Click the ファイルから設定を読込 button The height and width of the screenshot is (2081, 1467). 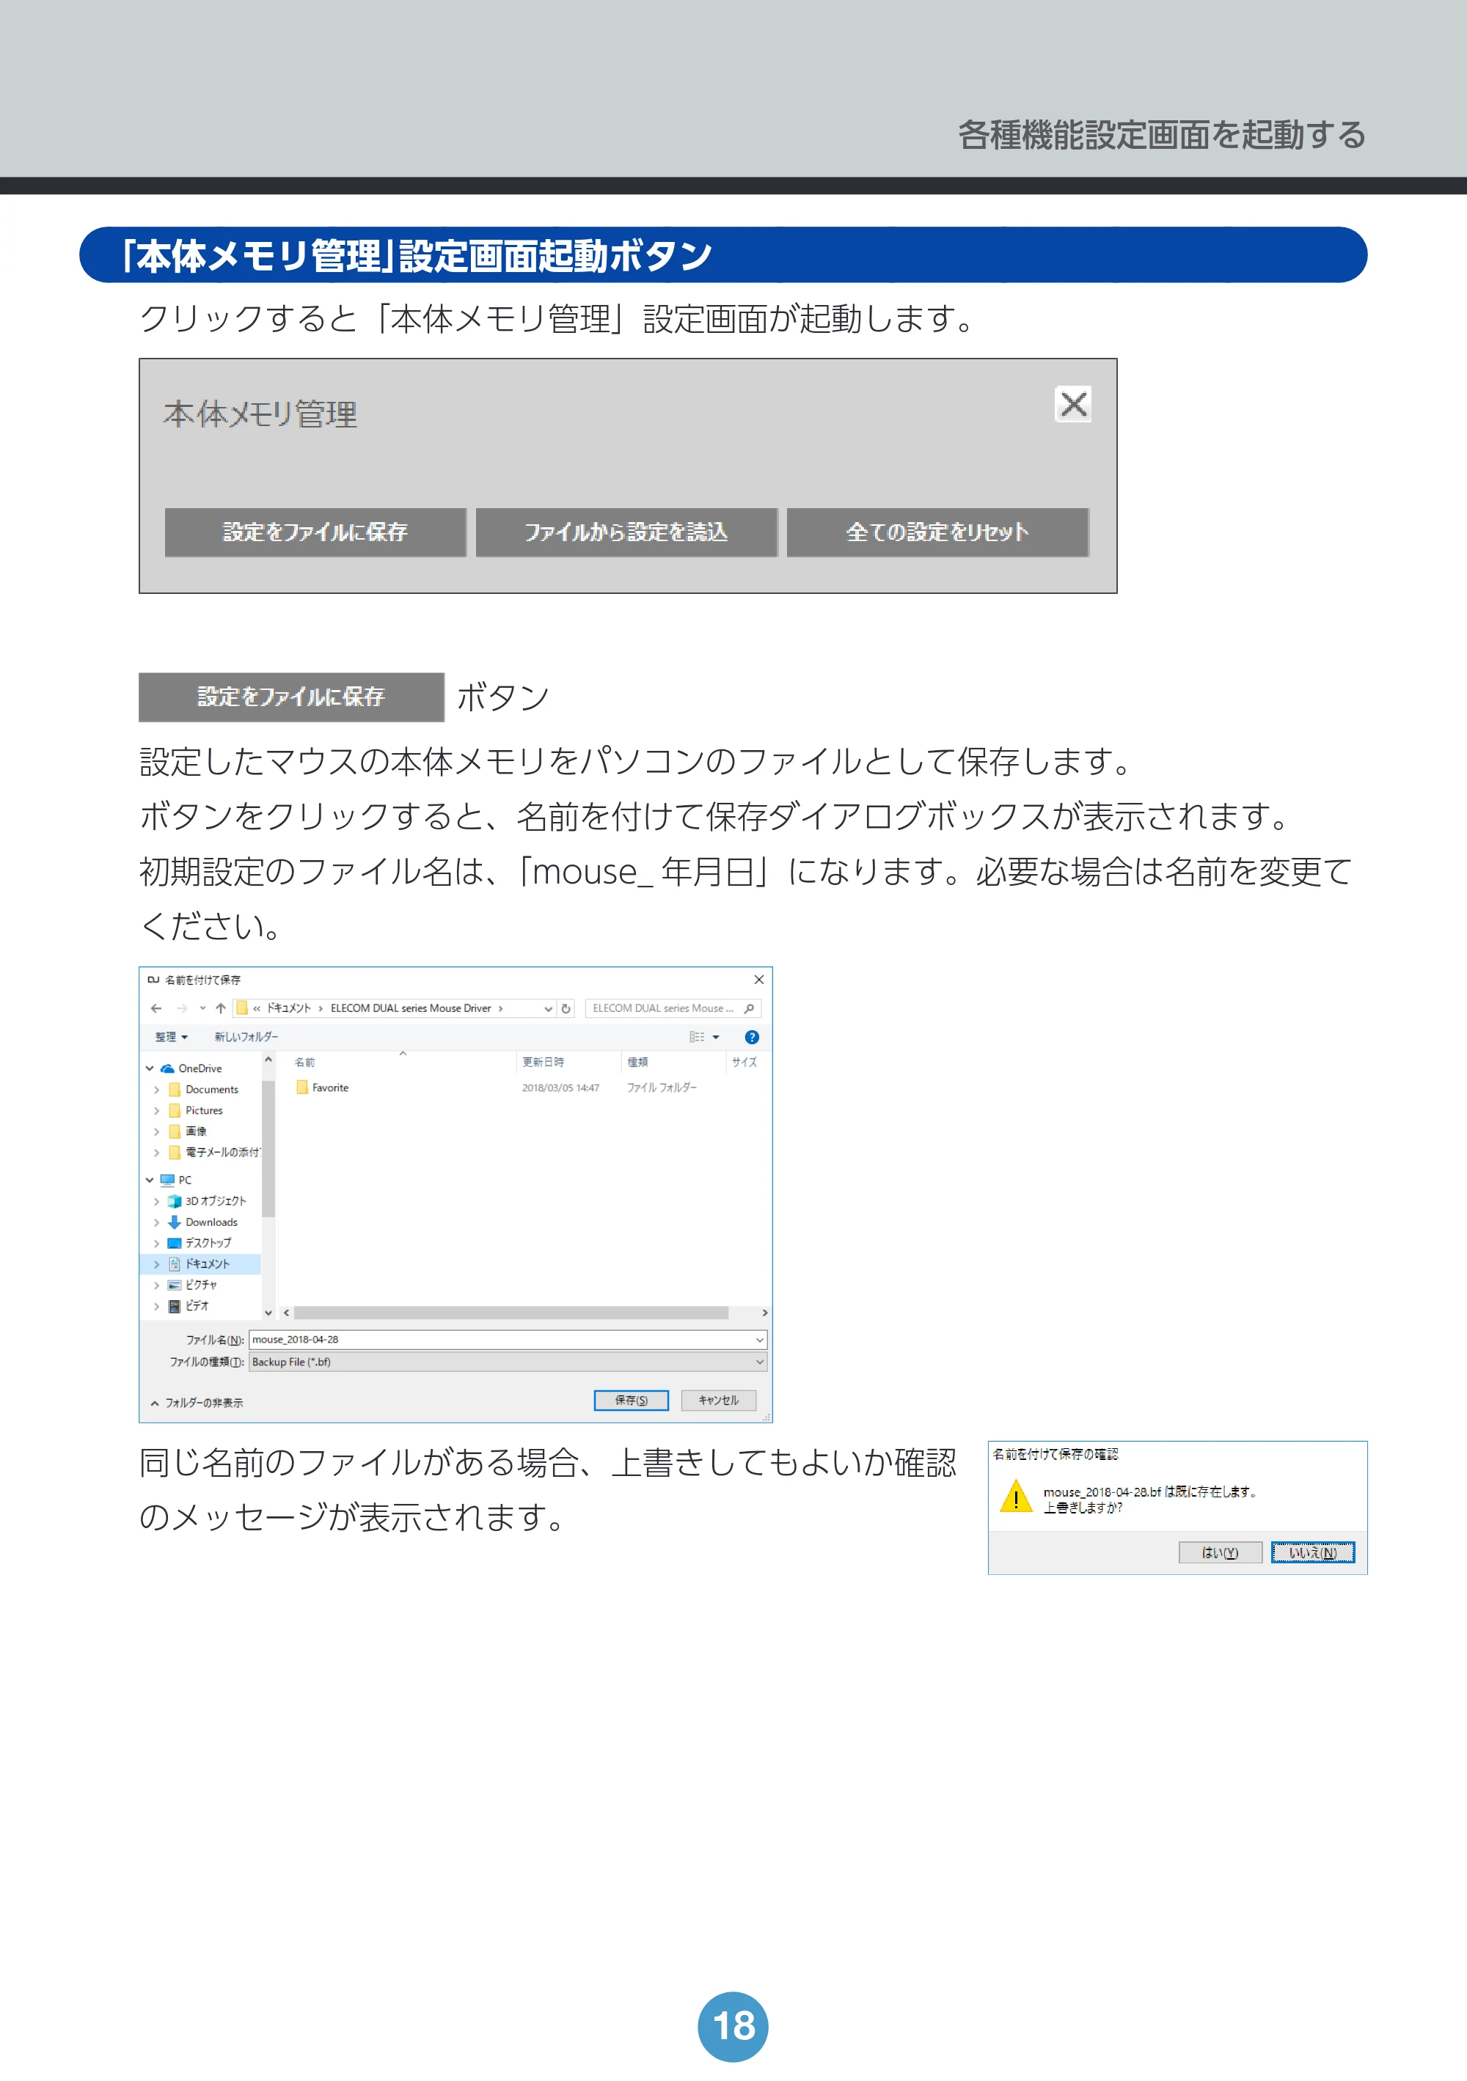(626, 532)
